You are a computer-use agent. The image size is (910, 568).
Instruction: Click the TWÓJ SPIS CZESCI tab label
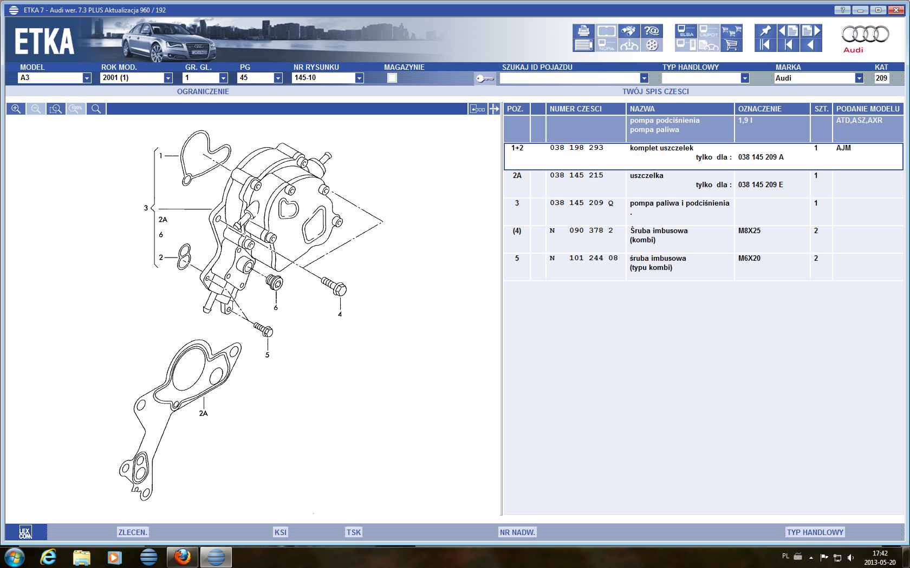click(655, 91)
